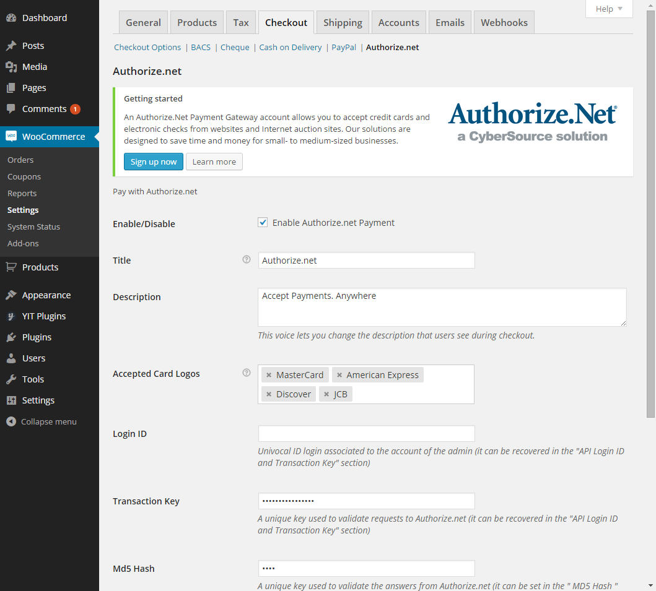The height and width of the screenshot is (591, 656).
Task: Click the Dashboard icon in sidebar
Action: pyautogui.click(x=11, y=18)
